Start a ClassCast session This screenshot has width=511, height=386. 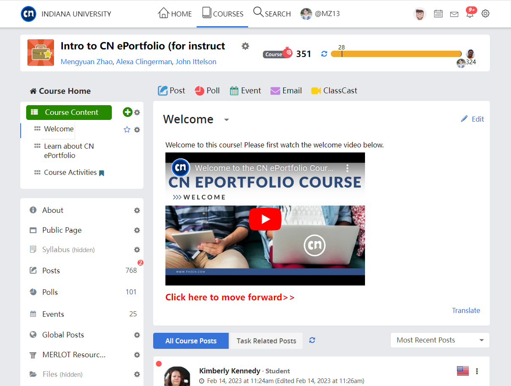coord(334,91)
